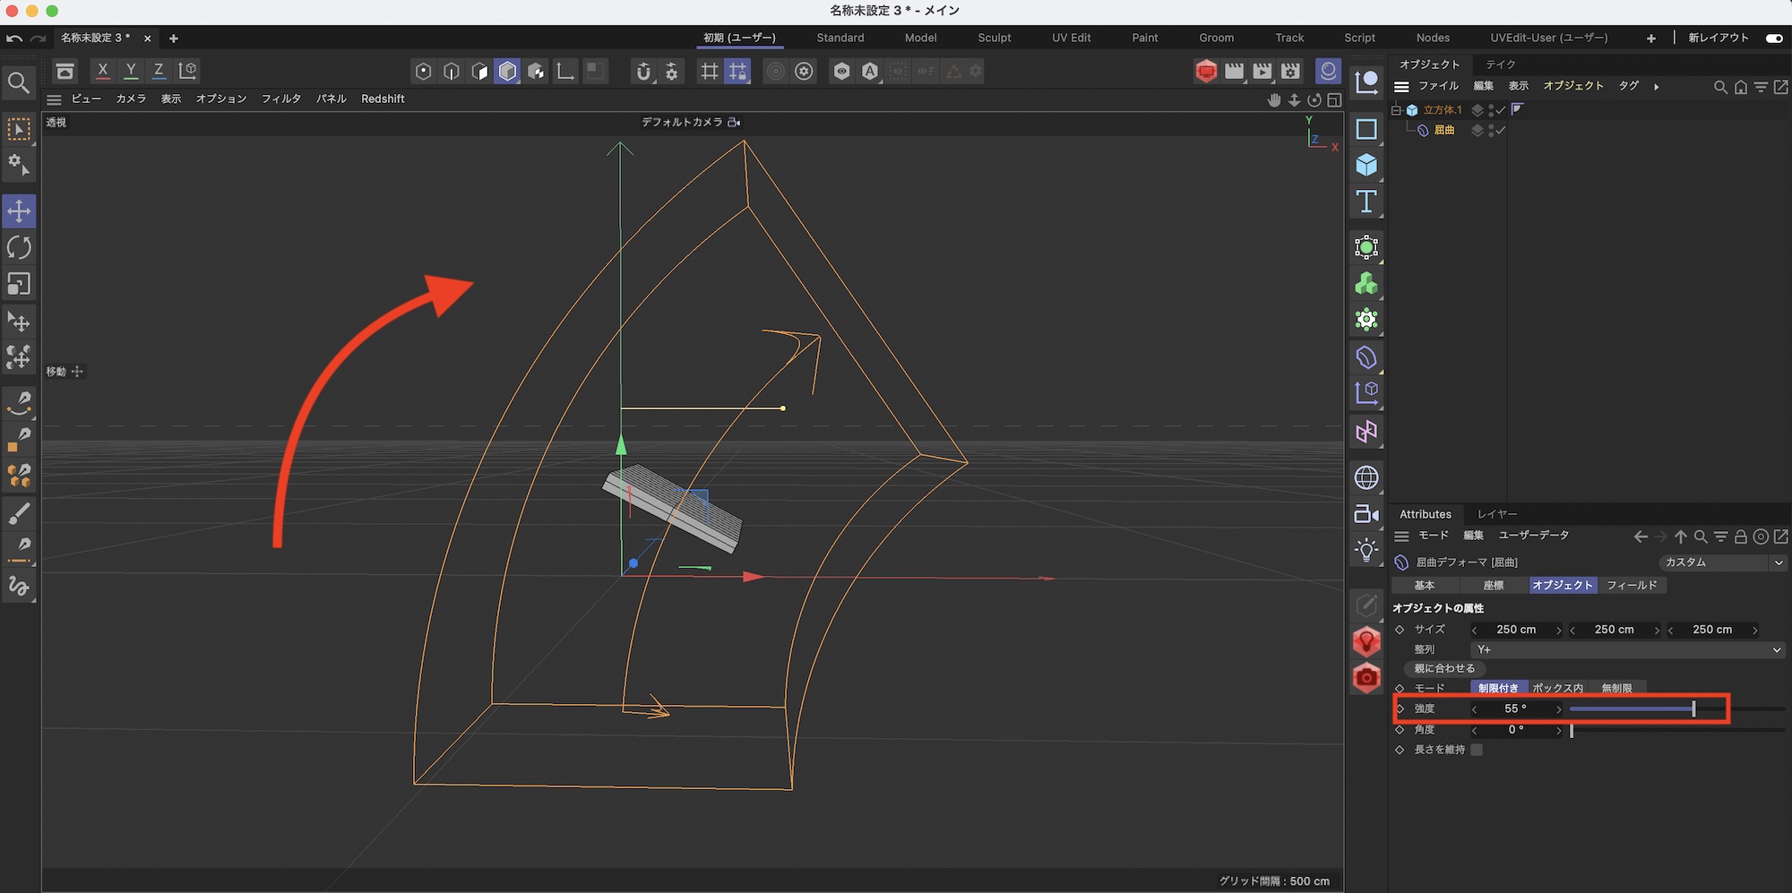Click the 親に合わせる button
The height and width of the screenshot is (893, 1792).
click(x=1444, y=668)
